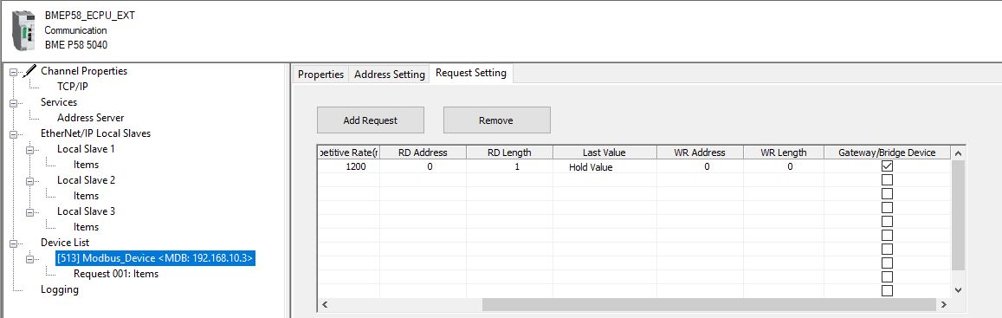
Task: Uncheck Gateway/Bridge Device for the 1200 row
Action: coord(887,165)
